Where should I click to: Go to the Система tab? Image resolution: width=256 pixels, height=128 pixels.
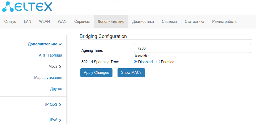click(x=169, y=22)
